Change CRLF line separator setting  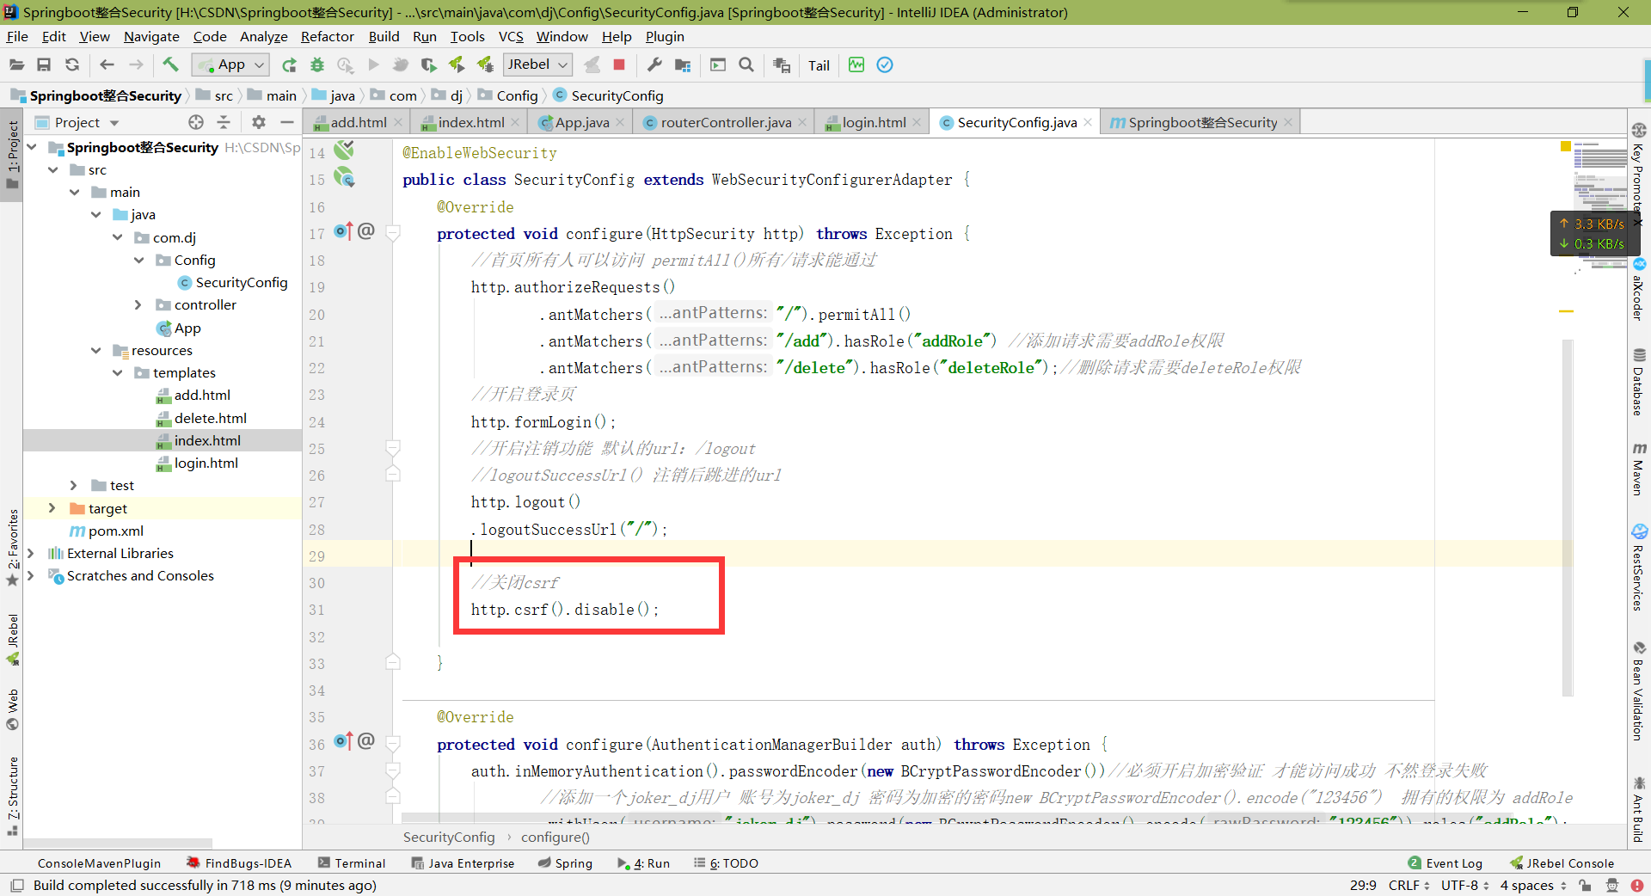[x=1409, y=885]
